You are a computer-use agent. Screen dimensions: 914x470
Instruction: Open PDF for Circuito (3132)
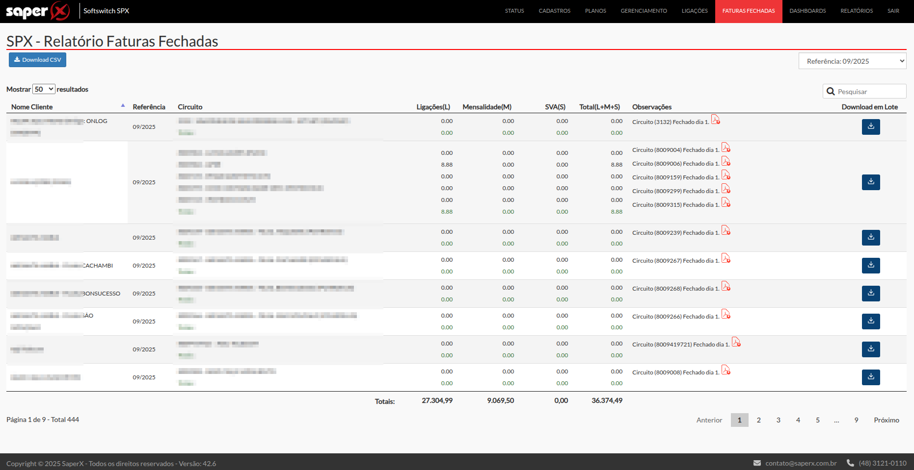716,120
